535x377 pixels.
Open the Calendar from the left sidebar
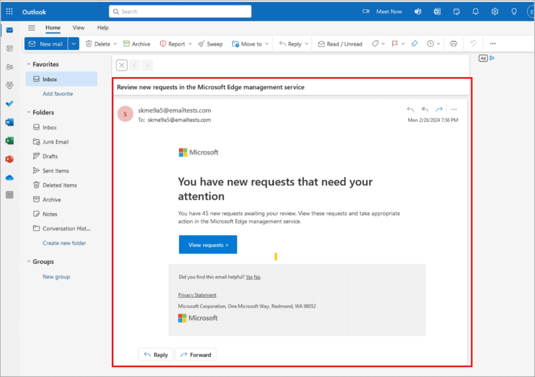point(10,48)
